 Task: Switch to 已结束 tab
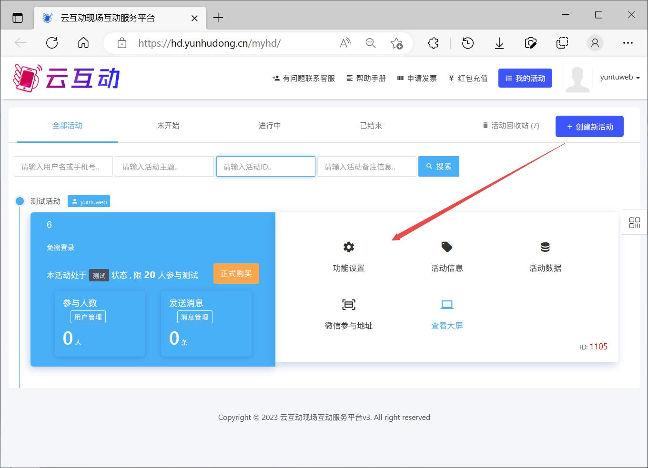pyautogui.click(x=371, y=126)
